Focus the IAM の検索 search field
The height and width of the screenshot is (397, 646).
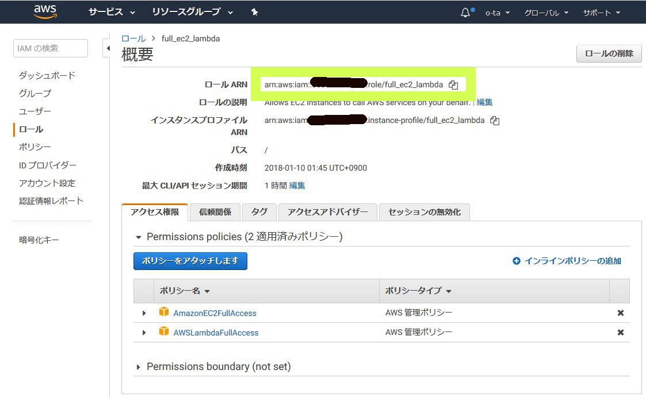(51, 48)
